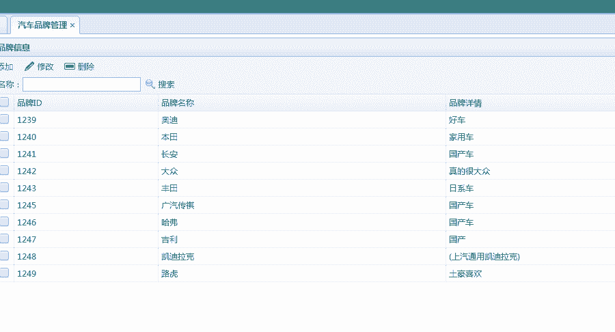Click the 国产 detail in row 1247
The width and height of the screenshot is (615, 332).
pyautogui.click(x=457, y=239)
